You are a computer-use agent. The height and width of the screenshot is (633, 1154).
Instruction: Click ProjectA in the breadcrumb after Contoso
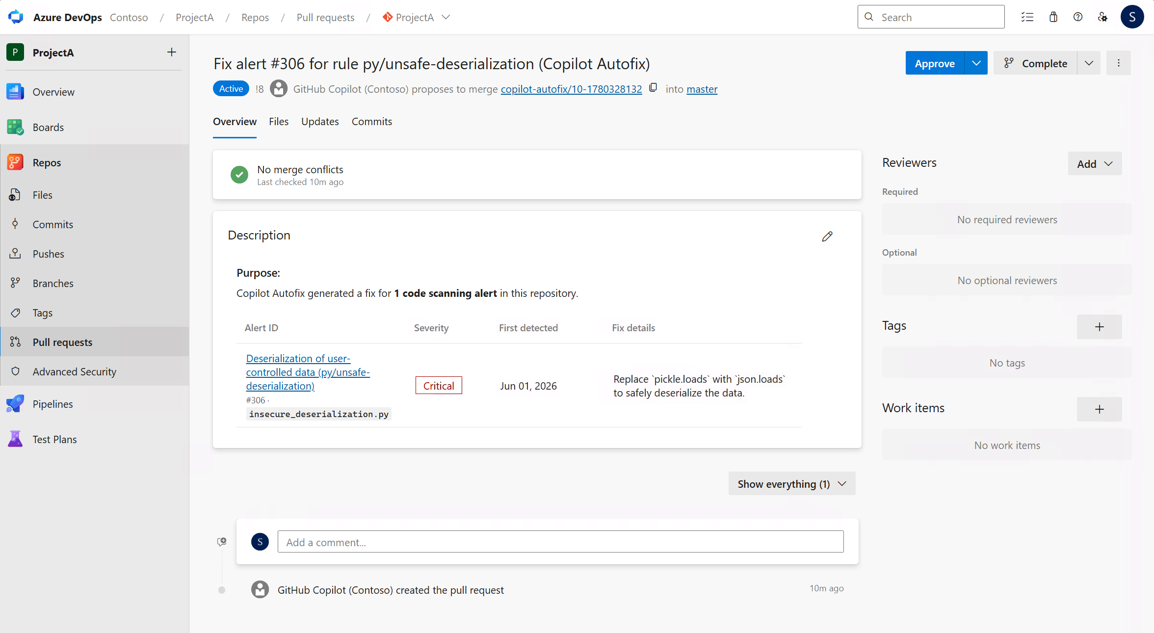pyautogui.click(x=195, y=17)
